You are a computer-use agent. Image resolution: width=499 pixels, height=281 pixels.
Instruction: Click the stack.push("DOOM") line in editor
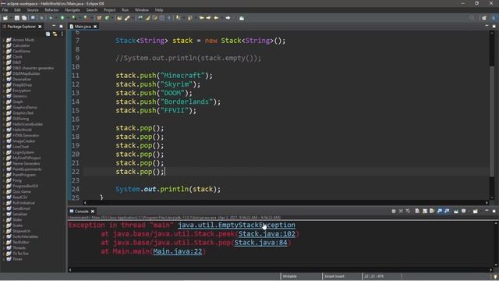(154, 93)
